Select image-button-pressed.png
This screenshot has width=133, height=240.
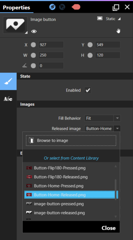[x=69, y=204]
